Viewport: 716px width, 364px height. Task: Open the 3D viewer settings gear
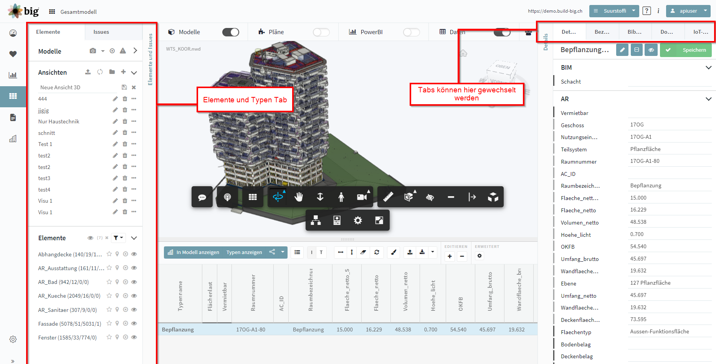tap(358, 220)
